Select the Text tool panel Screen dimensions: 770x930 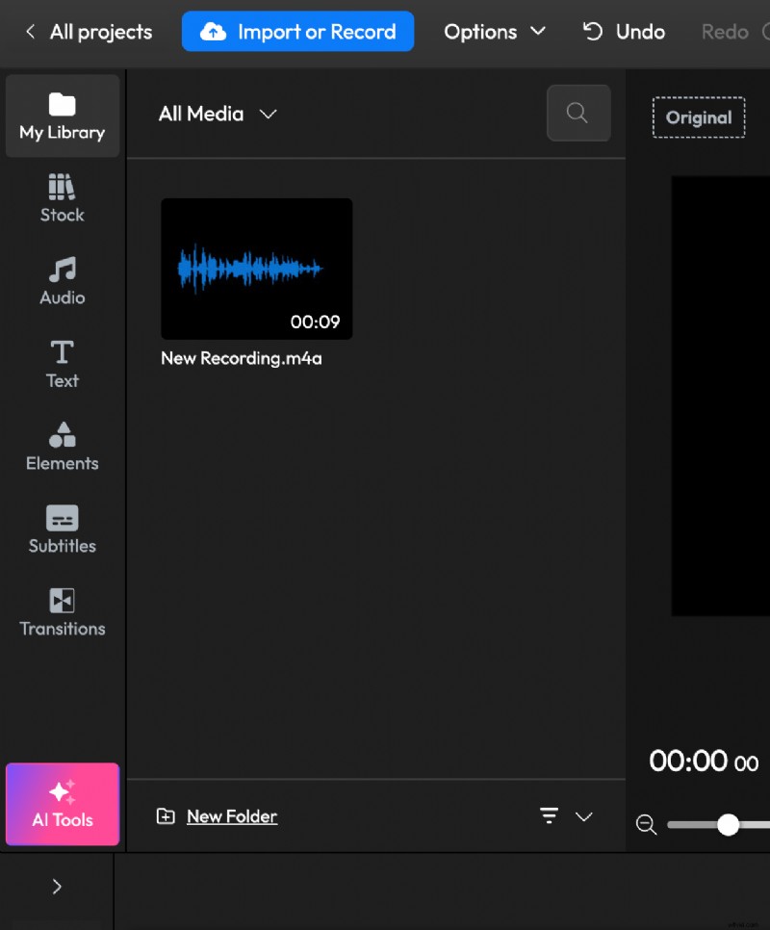(62, 364)
